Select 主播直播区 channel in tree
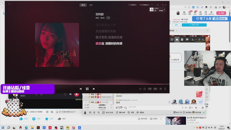231x130 pixels. click(x=102, y=105)
